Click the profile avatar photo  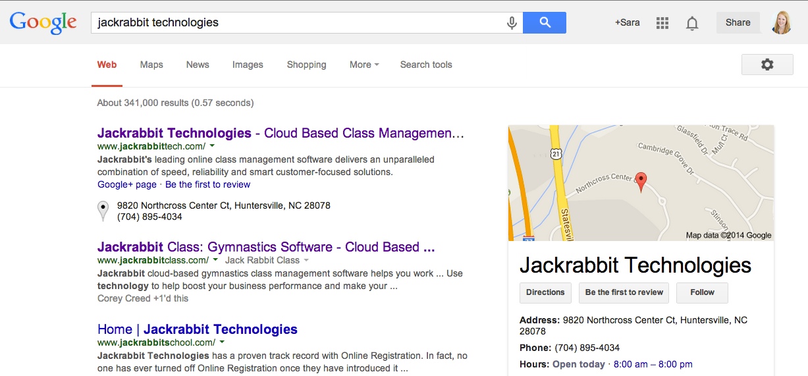[781, 22]
